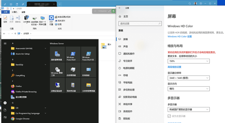225x123 pixels.
Task: Open the 150% scaling dropdown
Action: [189, 61]
